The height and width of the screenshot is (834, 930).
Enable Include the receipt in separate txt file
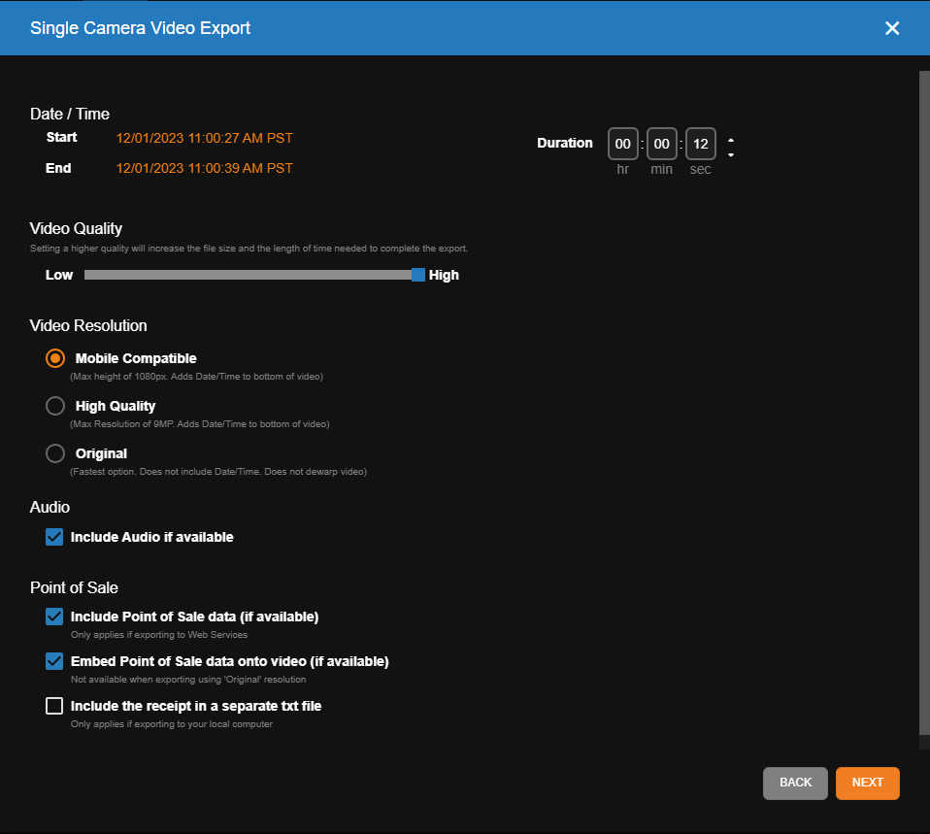tap(54, 706)
